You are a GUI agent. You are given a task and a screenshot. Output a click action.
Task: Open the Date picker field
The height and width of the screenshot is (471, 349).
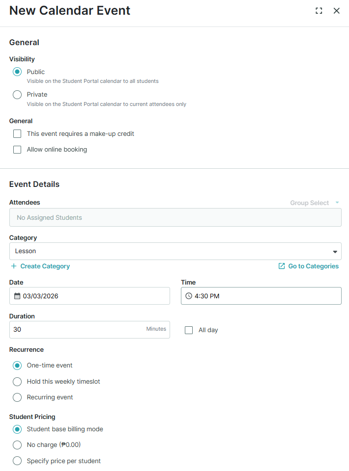pos(89,295)
